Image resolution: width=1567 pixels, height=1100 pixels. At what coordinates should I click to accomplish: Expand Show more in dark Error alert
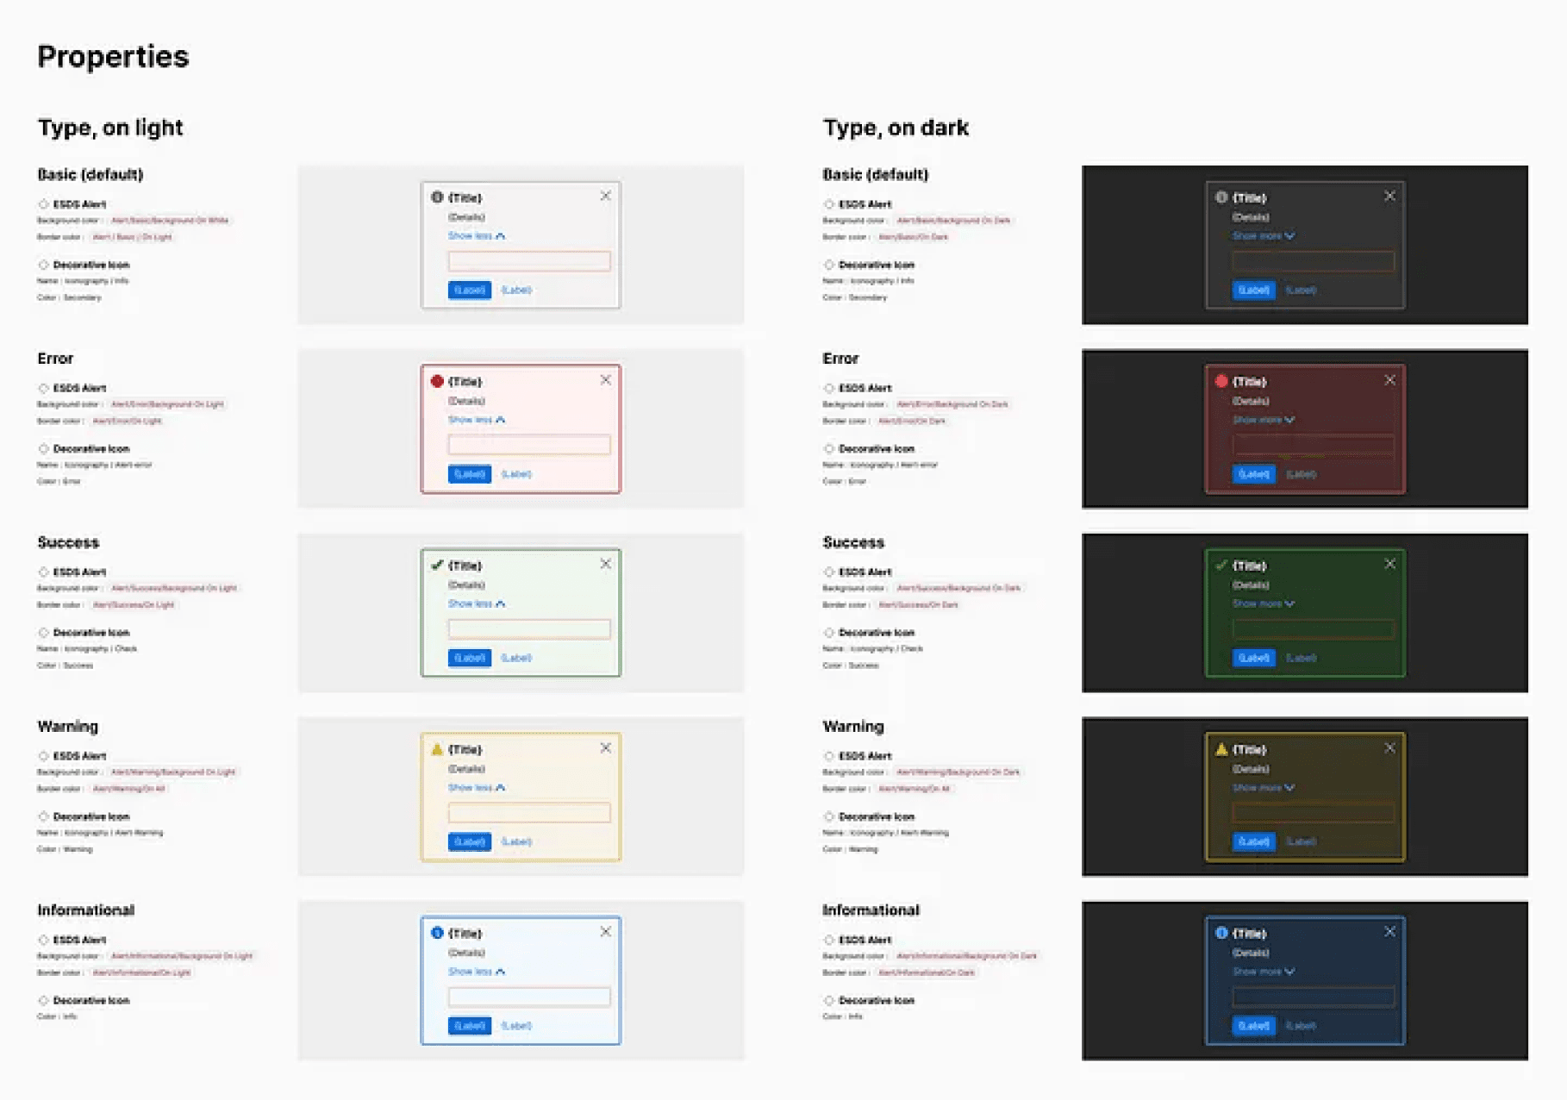1264,420
